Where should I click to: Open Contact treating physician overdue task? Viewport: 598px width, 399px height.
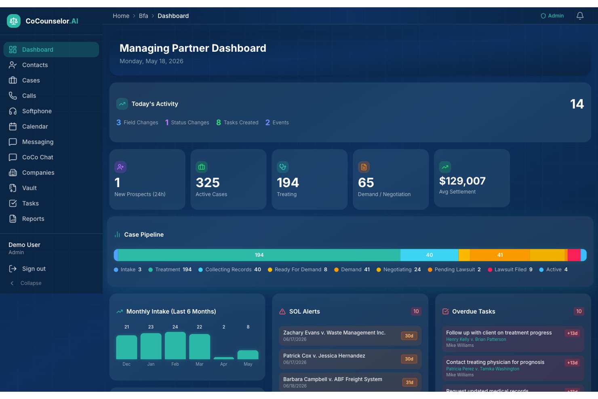pos(513,368)
